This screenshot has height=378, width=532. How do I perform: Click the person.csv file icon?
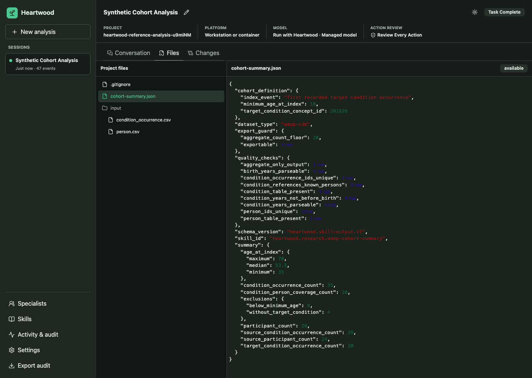[x=110, y=132]
